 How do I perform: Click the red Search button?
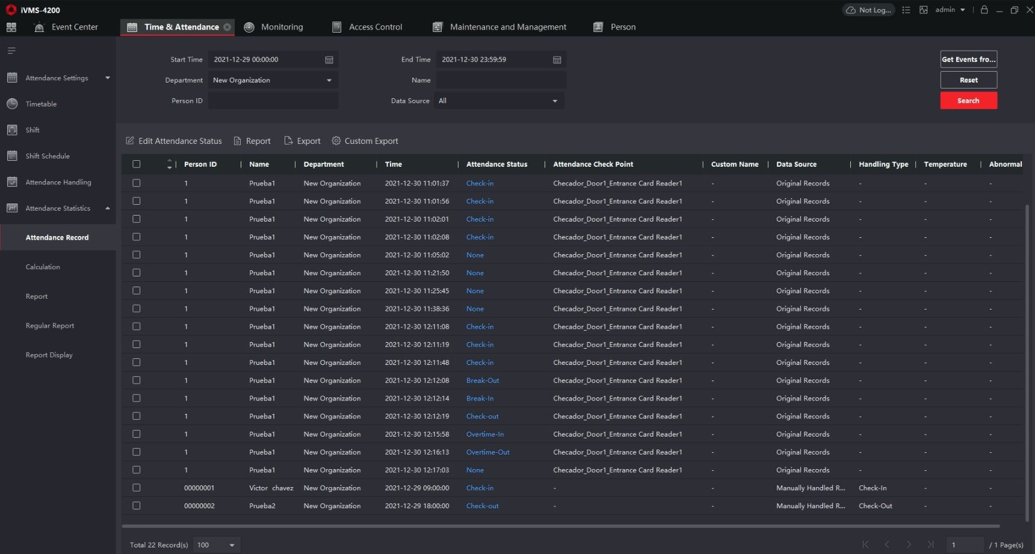click(969, 101)
